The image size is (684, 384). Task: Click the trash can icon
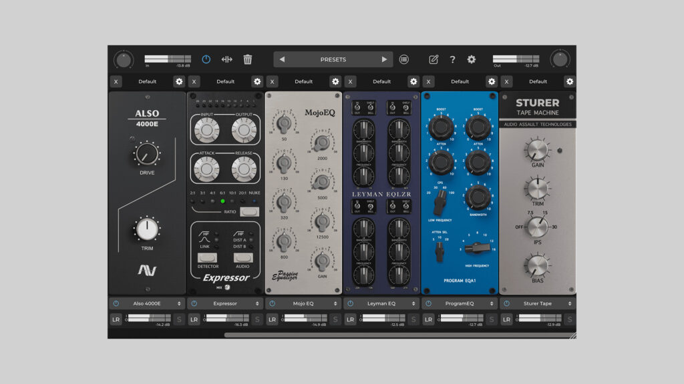[247, 59]
